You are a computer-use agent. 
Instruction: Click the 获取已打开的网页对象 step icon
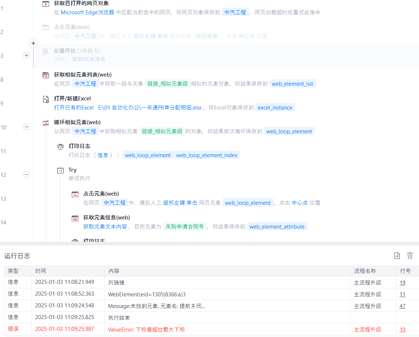point(46,4)
